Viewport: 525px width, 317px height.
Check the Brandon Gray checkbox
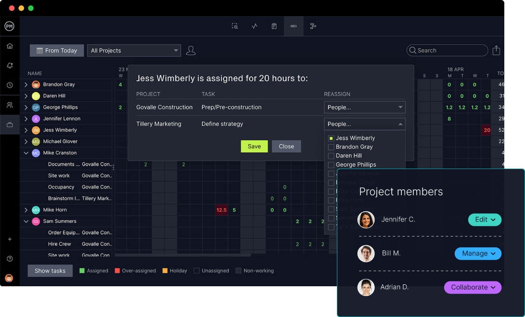[331, 147]
